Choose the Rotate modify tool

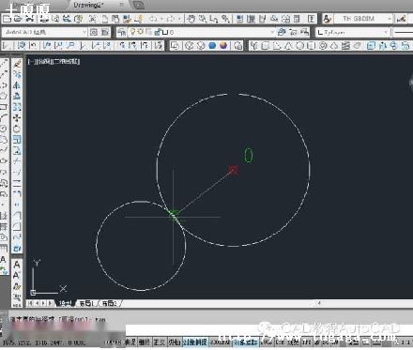[17, 129]
